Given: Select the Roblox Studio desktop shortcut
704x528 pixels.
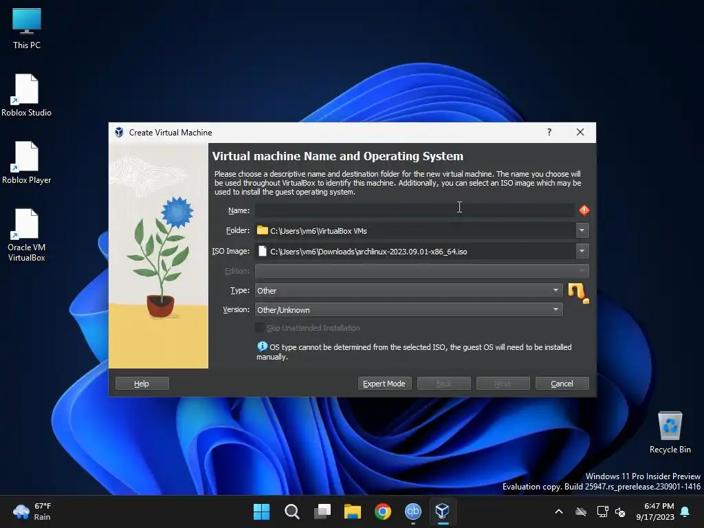Looking at the screenshot, I should 27,95.
